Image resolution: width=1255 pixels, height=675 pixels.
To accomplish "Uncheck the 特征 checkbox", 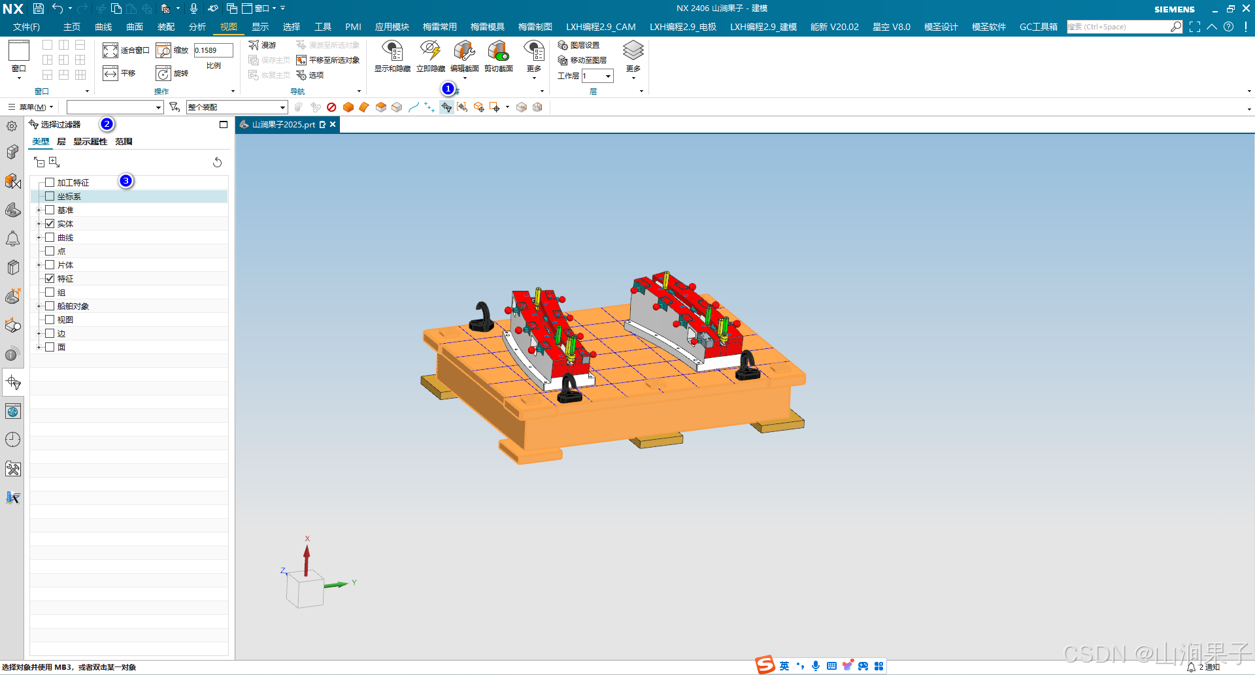I will click(50, 278).
